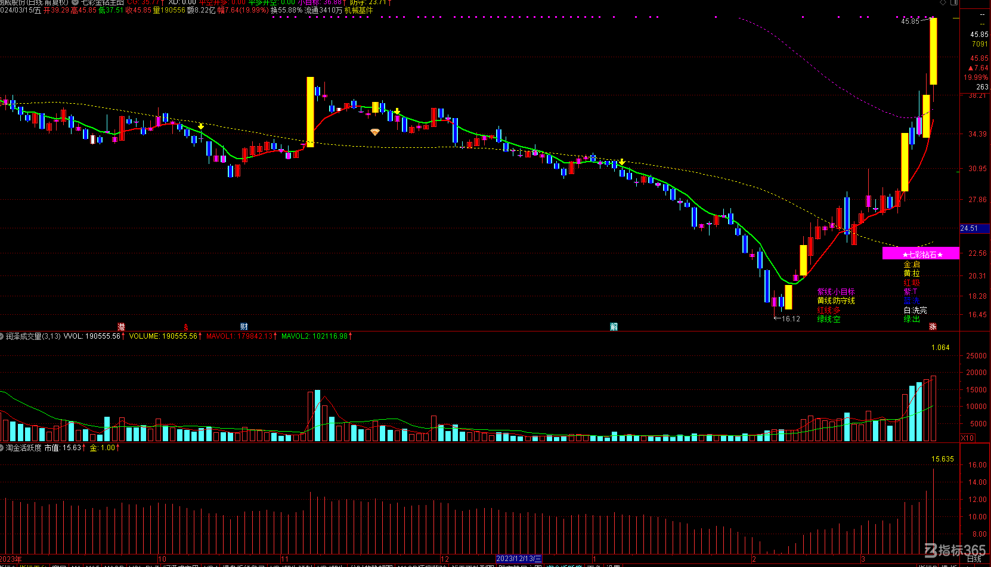The image size is (991, 567).
Task: Click the VOLUME: 190555.56 value
Action: [163, 336]
